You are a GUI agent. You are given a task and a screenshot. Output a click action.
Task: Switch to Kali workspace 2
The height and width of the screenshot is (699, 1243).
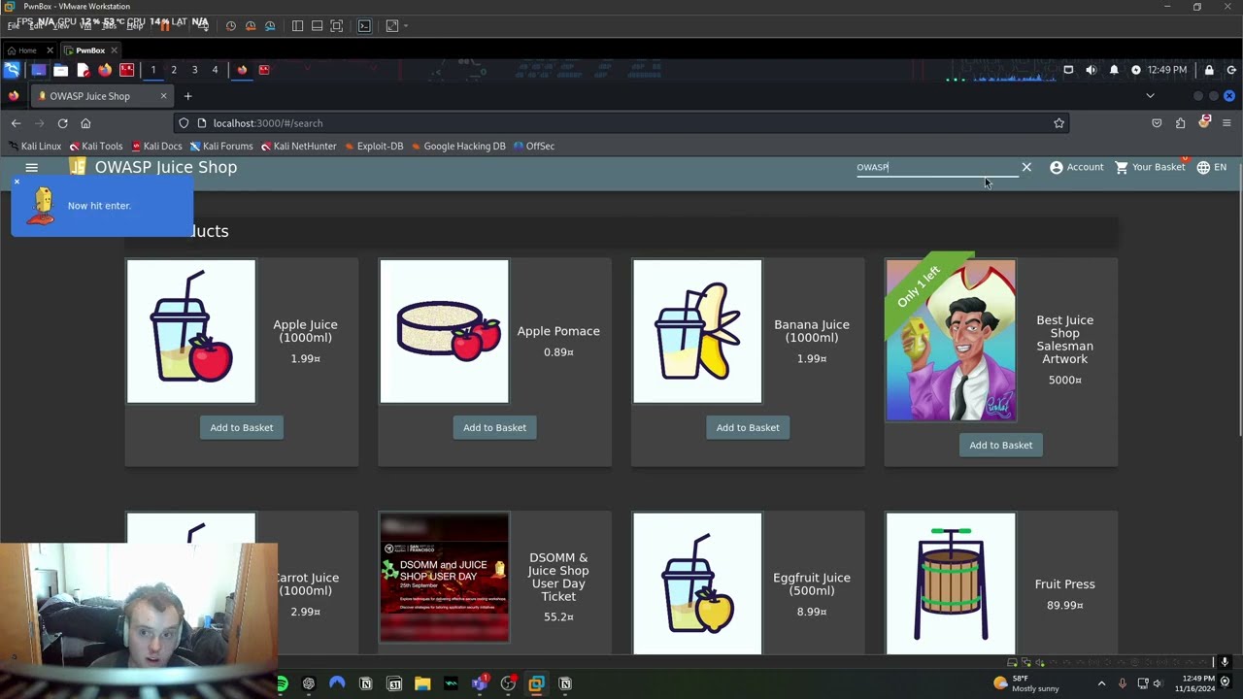click(x=174, y=70)
